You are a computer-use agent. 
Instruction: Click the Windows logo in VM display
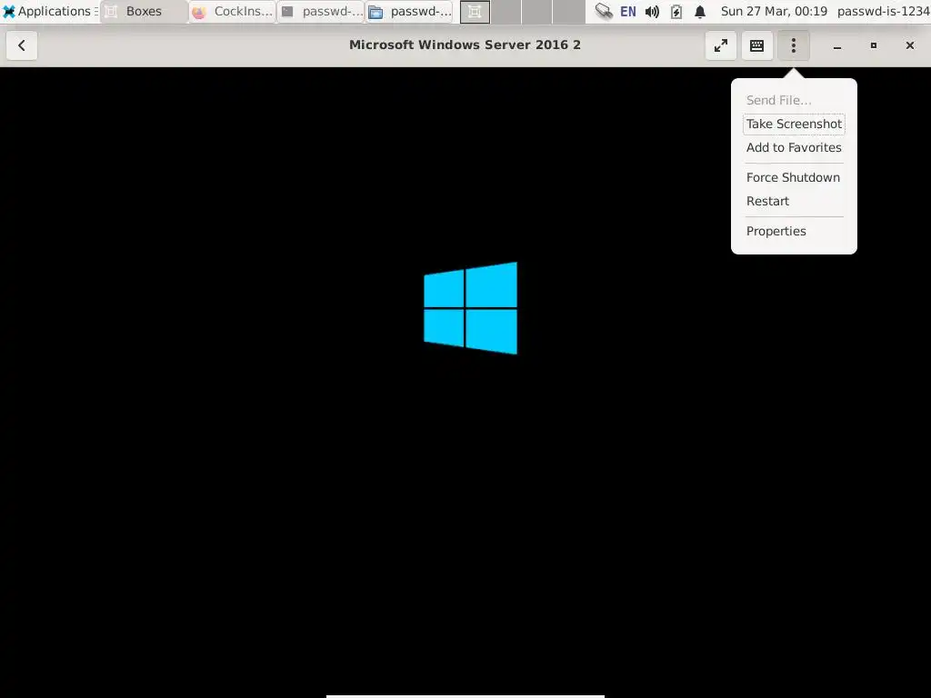(470, 308)
